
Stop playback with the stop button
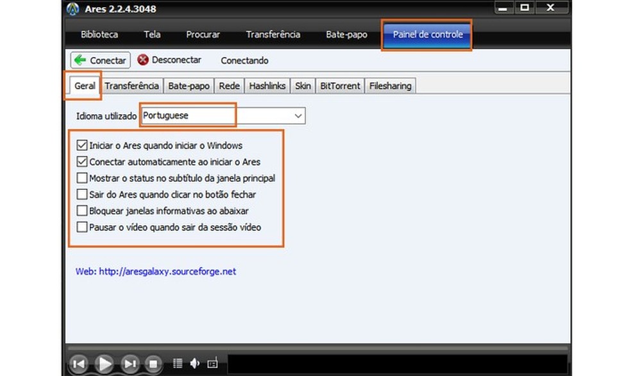click(153, 364)
